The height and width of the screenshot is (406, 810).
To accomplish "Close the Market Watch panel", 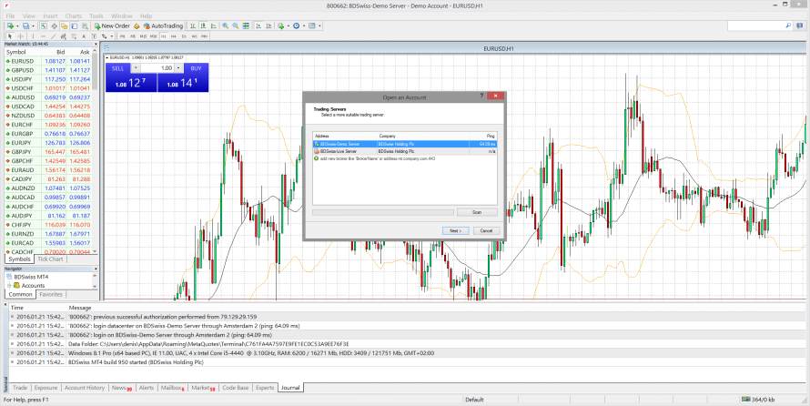I will pyautogui.click(x=96, y=44).
